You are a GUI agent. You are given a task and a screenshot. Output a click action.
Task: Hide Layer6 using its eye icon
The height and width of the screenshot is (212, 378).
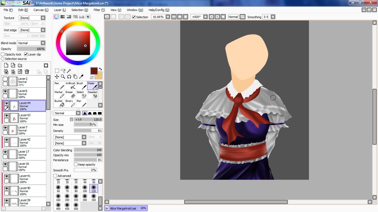[x=5, y=91]
